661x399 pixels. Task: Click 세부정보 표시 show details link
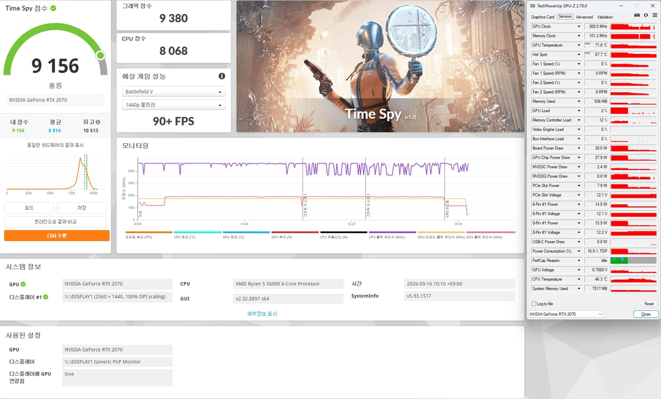tap(262, 314)
